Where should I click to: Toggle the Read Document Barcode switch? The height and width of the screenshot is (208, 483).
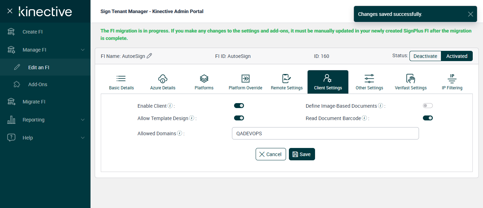(428, 118)
